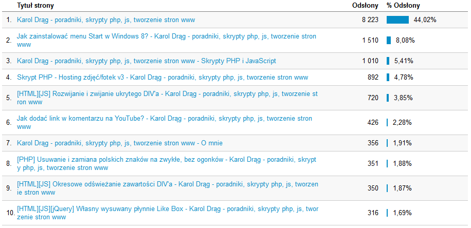Click the 1,69% percentage in the last row
The image size is (471, 228).
coord(402,213)
